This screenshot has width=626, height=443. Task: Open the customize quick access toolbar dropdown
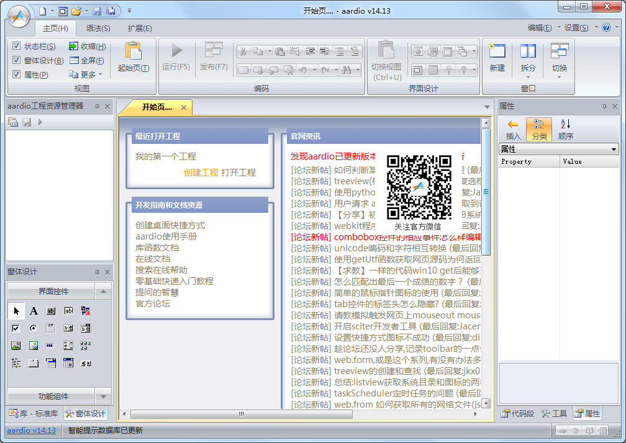(x=129, y=11)
